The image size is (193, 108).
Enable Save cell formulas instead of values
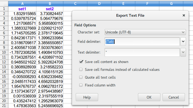(81, 69)
